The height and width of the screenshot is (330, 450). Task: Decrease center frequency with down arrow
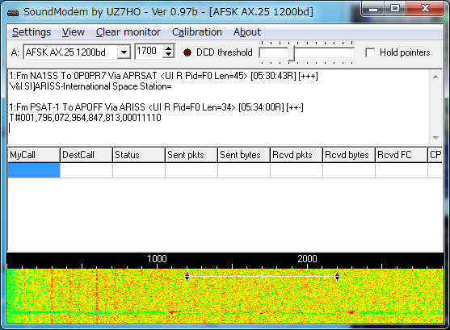pos(169,55)
